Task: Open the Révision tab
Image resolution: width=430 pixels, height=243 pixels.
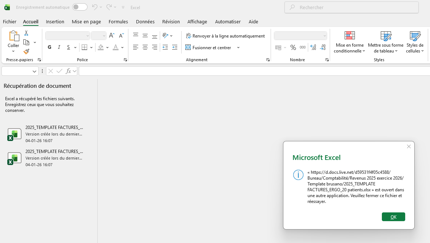Action: (171, 21)
